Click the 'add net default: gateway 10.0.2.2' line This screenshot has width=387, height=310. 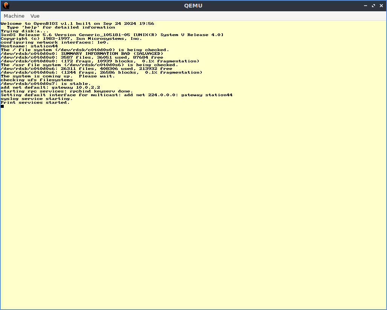pyautogui.click(x=50, y=88)
